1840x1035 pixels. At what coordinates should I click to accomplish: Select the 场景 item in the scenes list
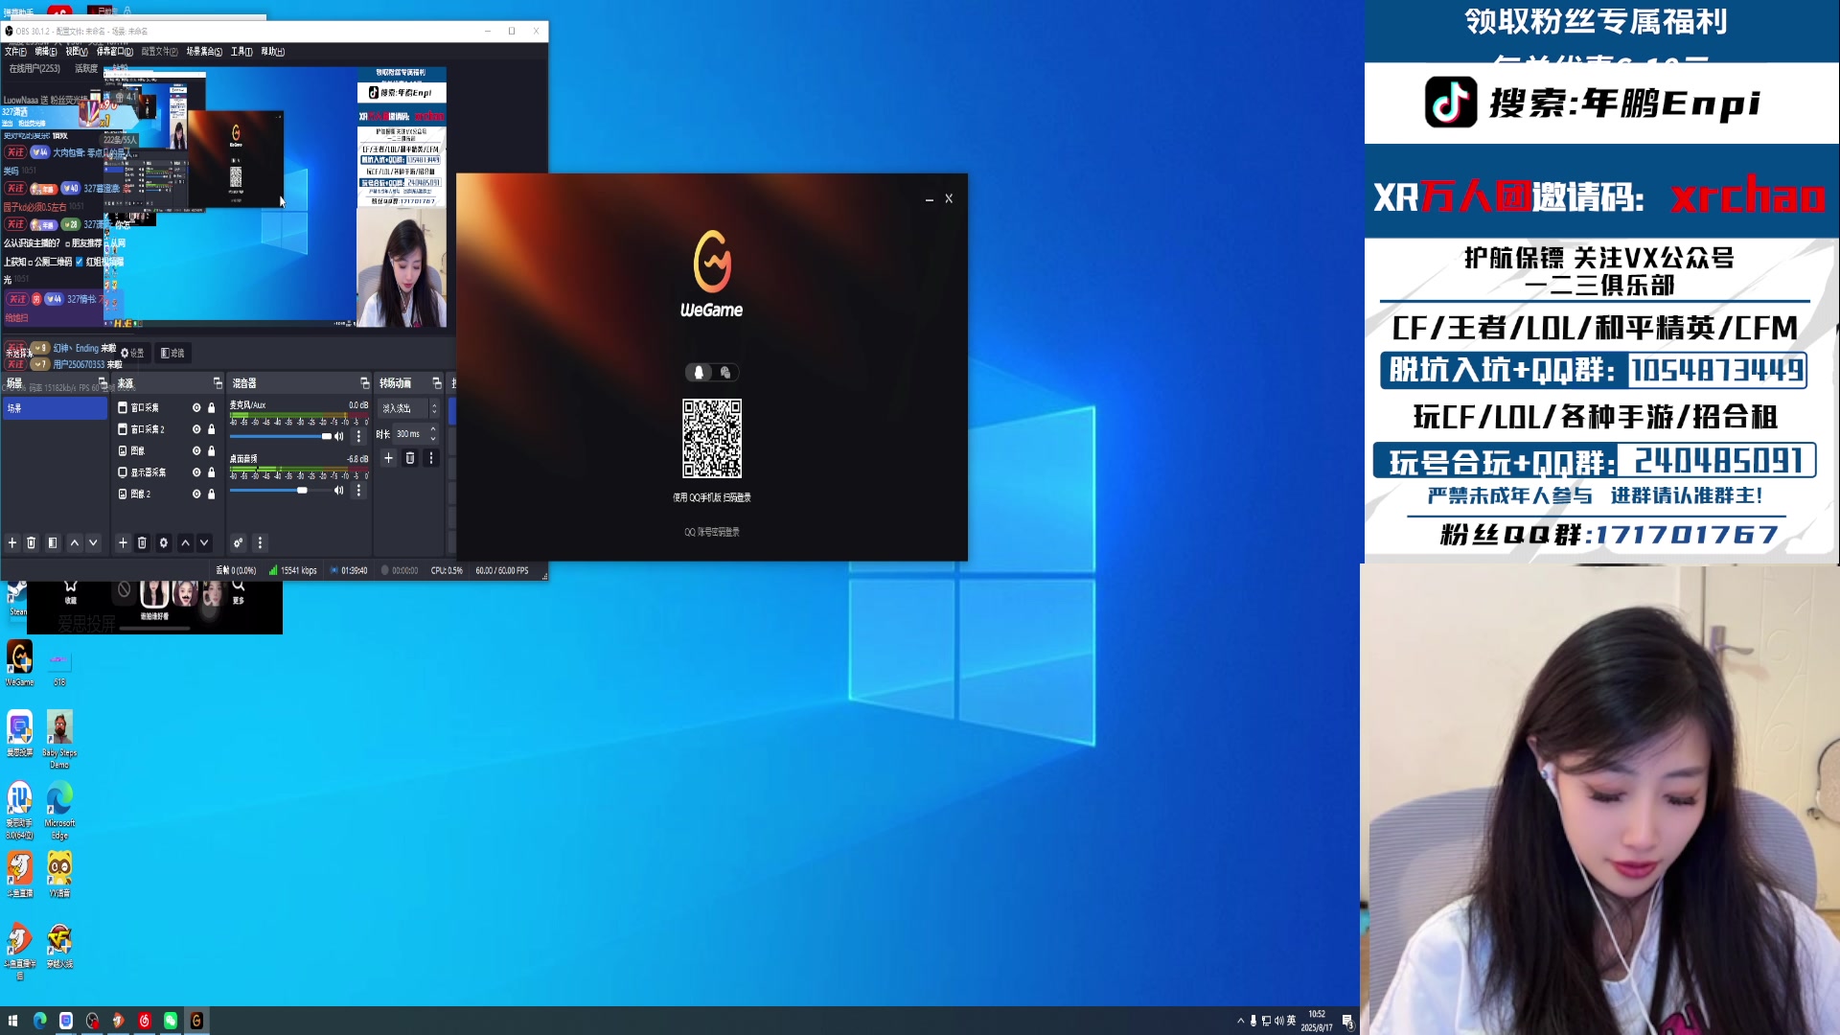point(56,408)
